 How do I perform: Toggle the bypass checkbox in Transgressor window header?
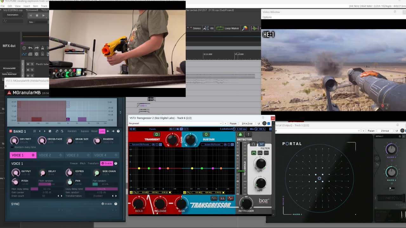[269, 123]
